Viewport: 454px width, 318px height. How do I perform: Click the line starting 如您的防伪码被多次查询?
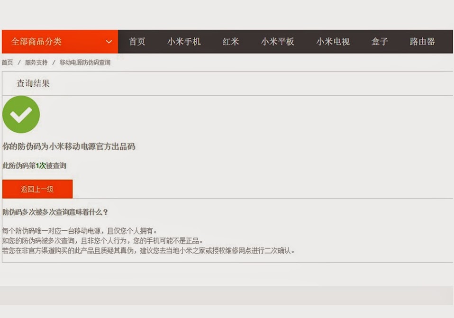[102, 241]
